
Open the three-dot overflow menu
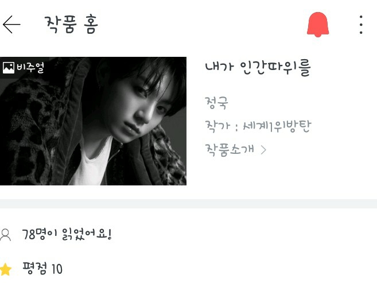click(x=361, y=25)
